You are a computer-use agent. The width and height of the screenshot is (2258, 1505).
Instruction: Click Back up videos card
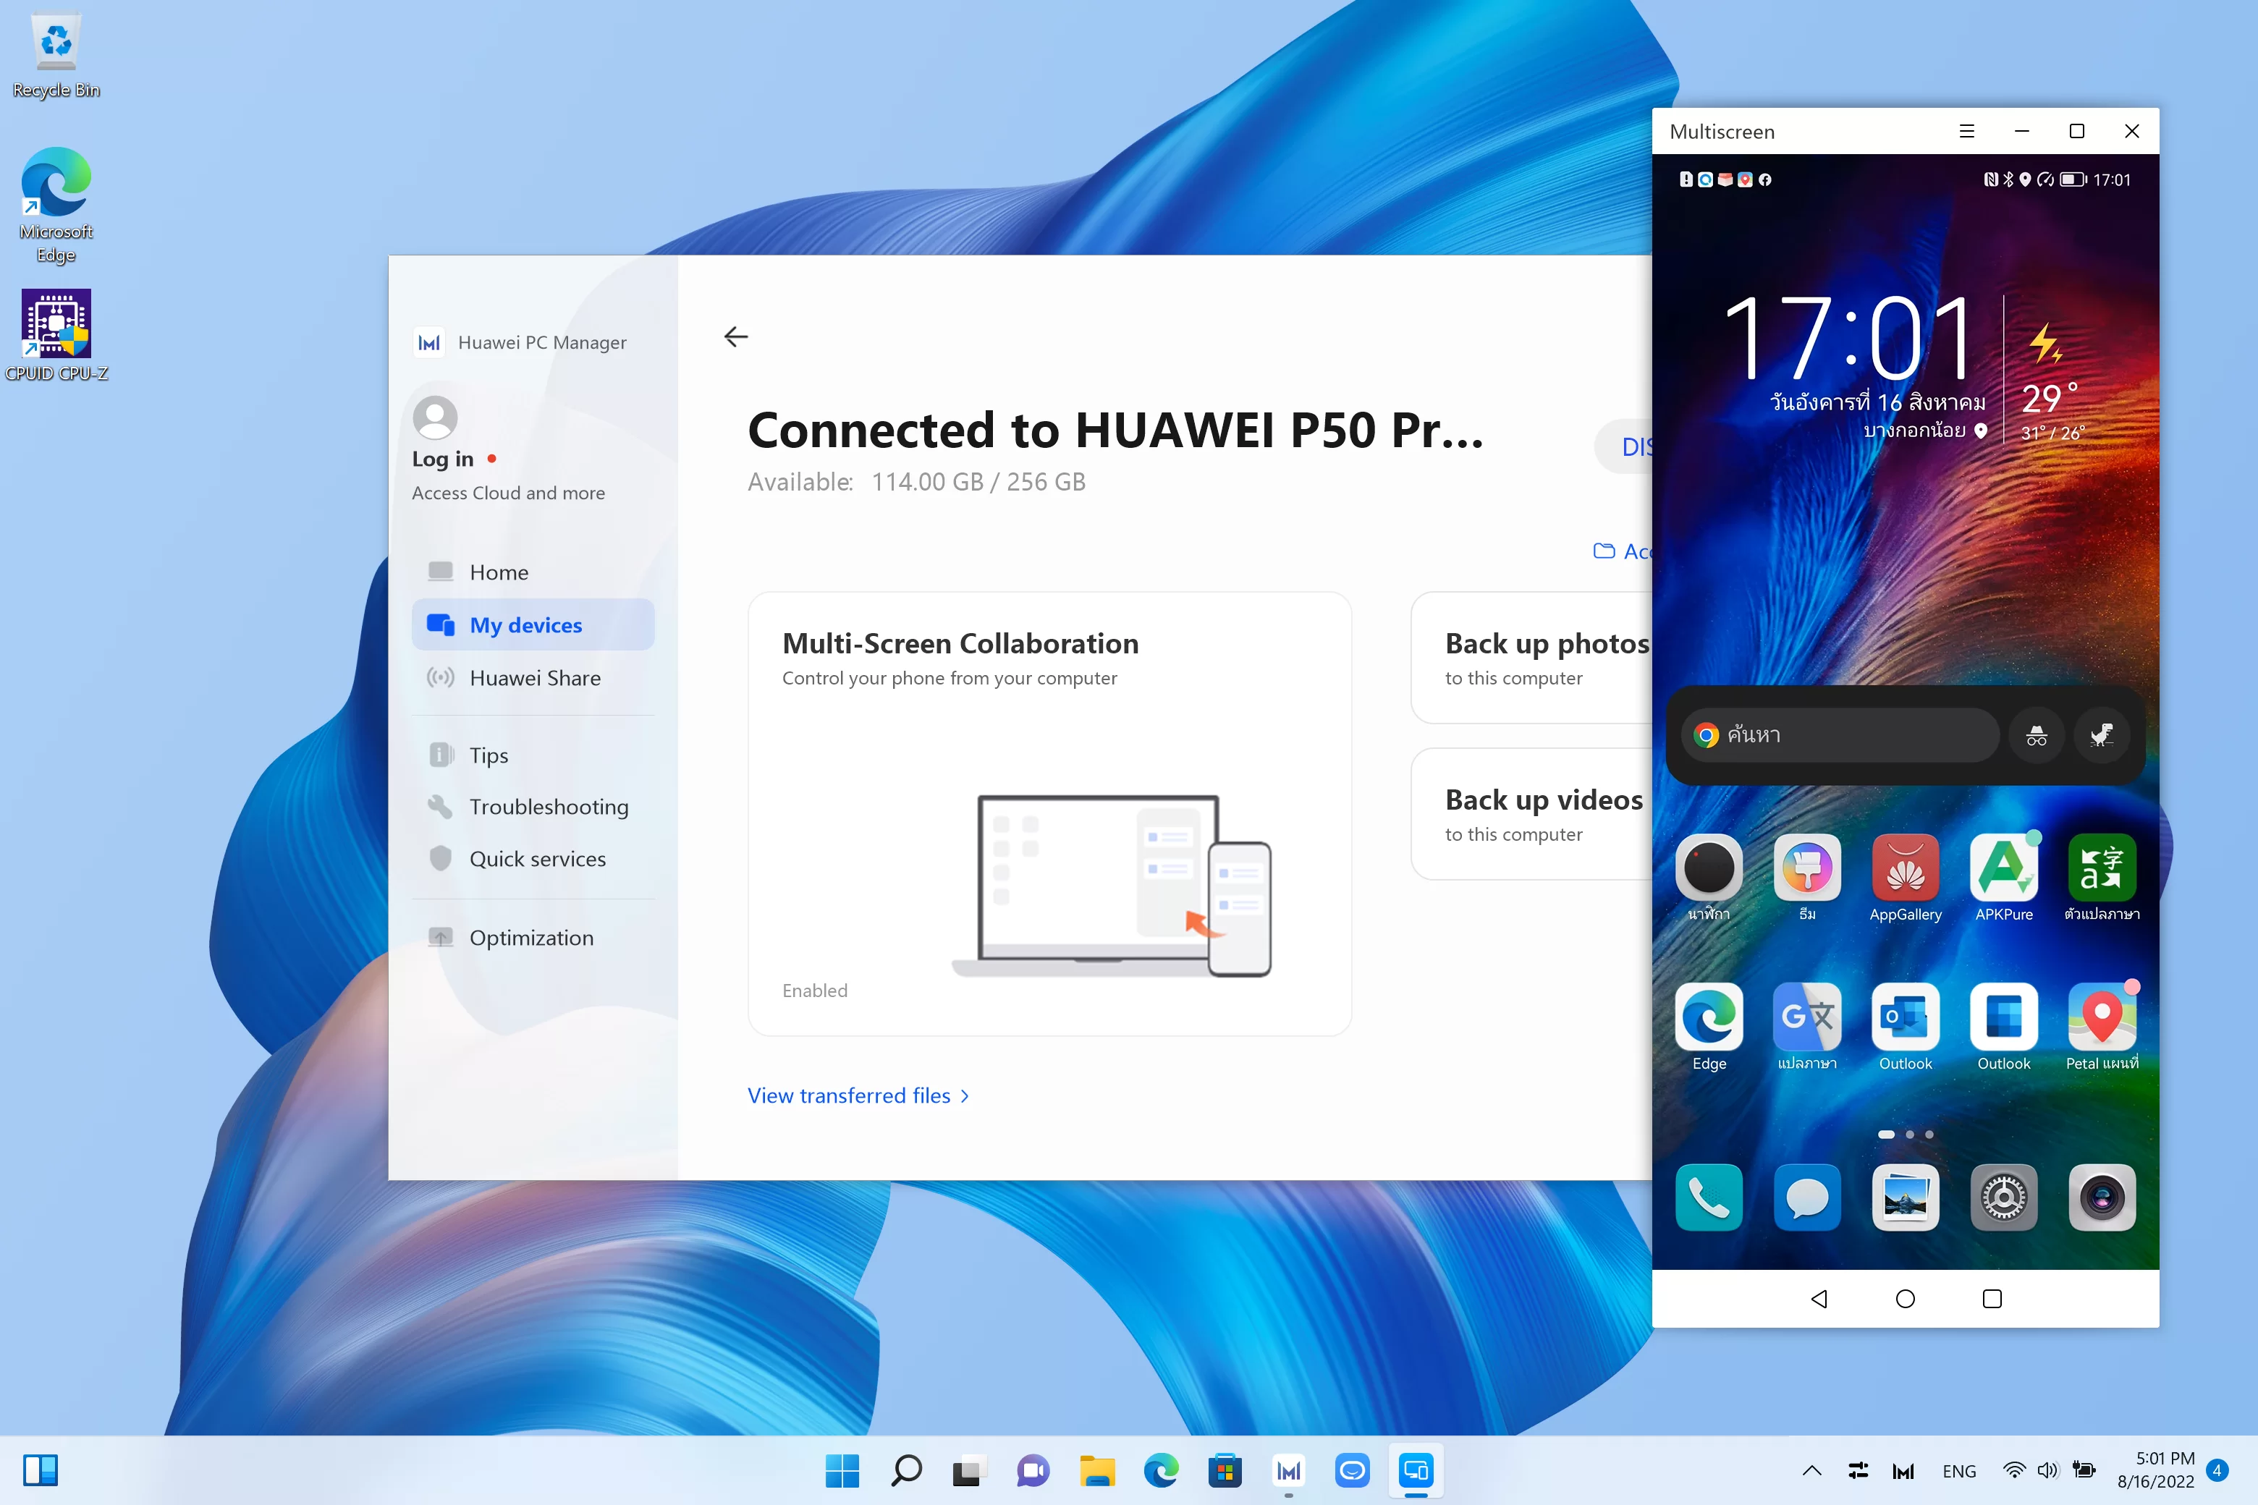click(1532, 814)
